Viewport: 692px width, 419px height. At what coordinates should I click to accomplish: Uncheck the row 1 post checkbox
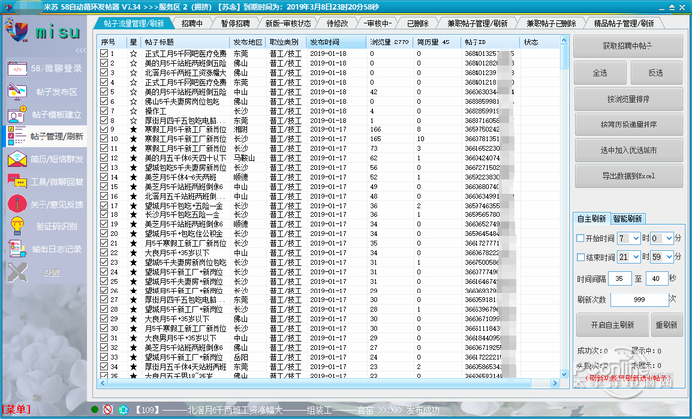pos(104,53)
